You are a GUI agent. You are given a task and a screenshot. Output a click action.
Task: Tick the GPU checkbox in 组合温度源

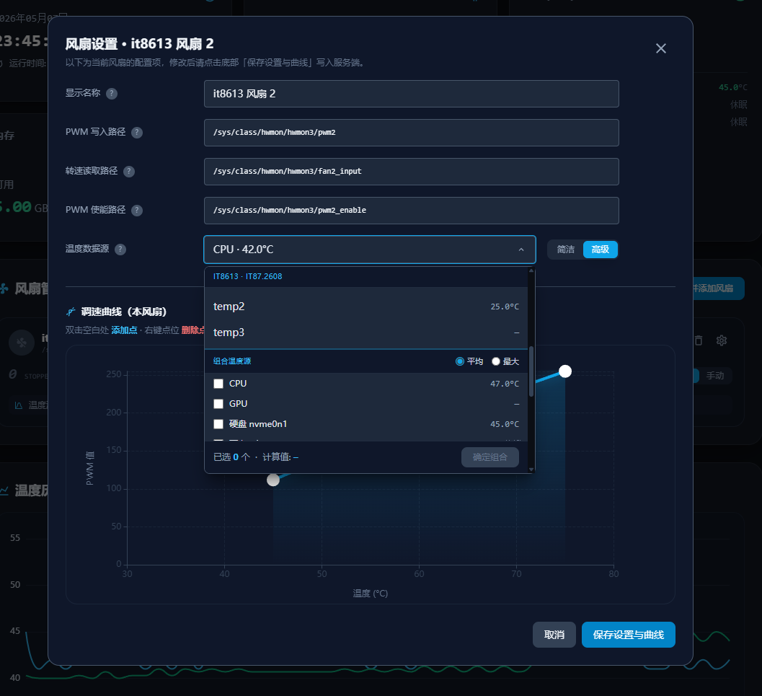click(x=218, y=404)
